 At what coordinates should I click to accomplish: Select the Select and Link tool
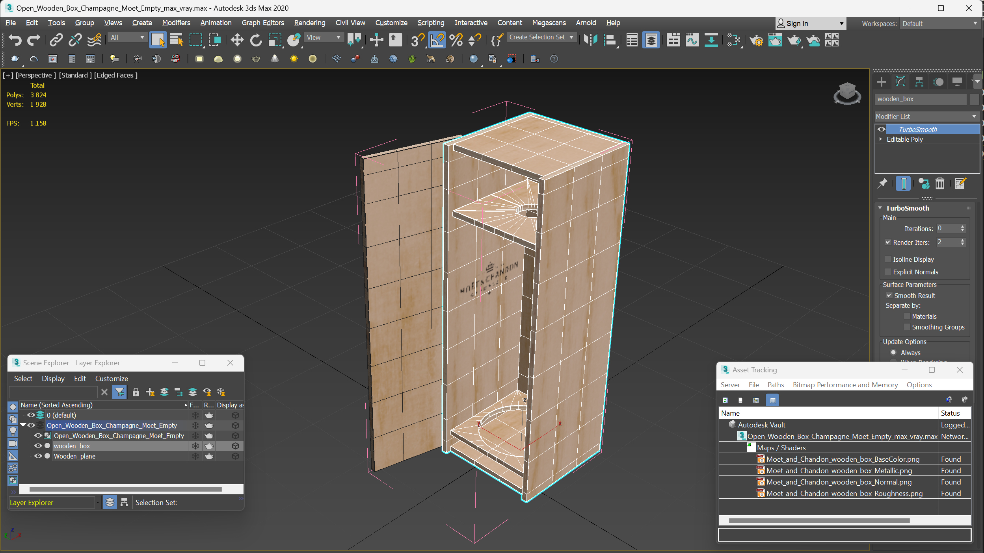pos(56,40)
